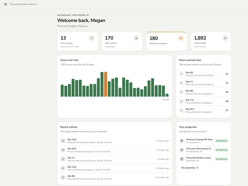Open Site B8 in Most scanned sites
Viewport: 248px width, 186px height.
204,92
